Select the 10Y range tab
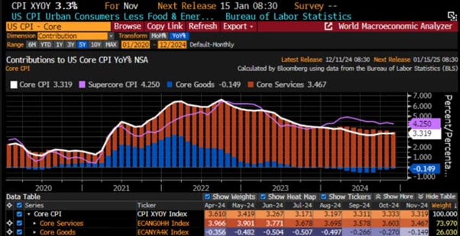Image resolution: width=460 pixels, height=236 pixels. coord(95,45)
